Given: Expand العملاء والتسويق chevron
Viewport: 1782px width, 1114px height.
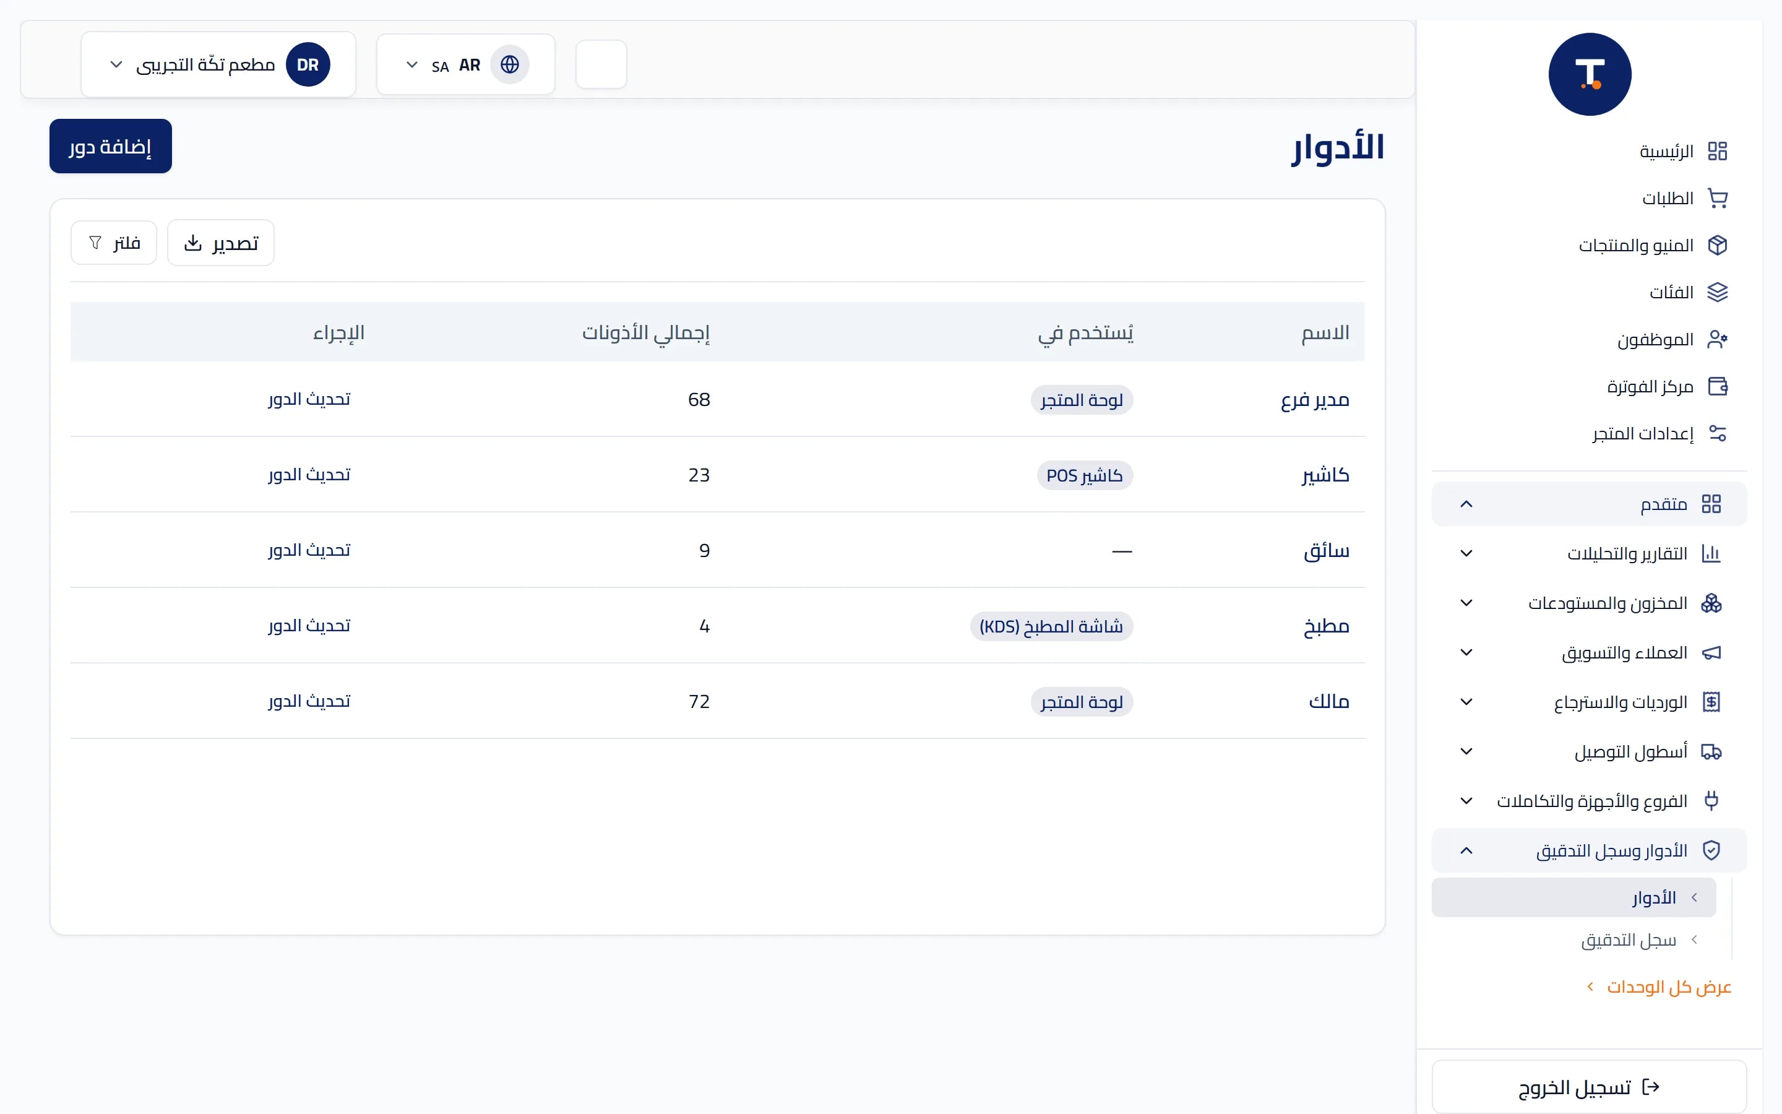Looking at the screenshot, I should point(1466,653).
